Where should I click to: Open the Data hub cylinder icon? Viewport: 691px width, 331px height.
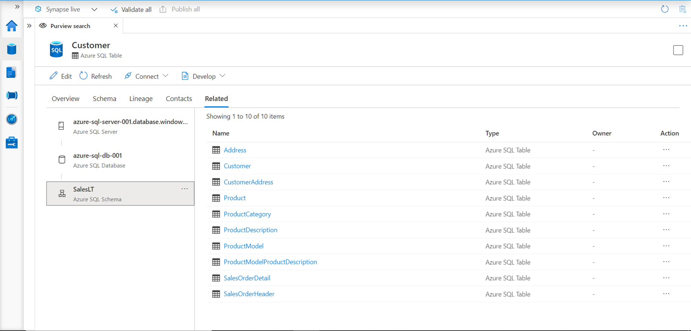pos(12,49)
